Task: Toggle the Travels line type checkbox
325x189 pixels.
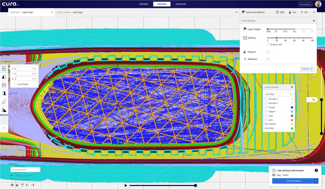Action: click(266, 107)
